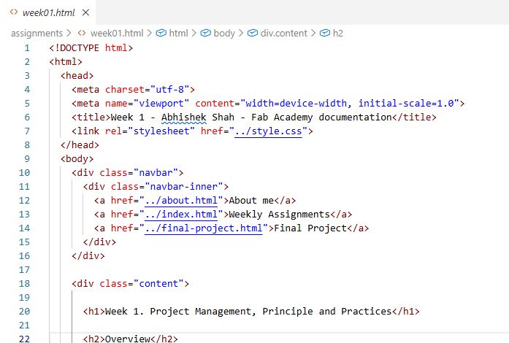Click the closing head tag
Screen dimensions: 509x343
[80, 145]
